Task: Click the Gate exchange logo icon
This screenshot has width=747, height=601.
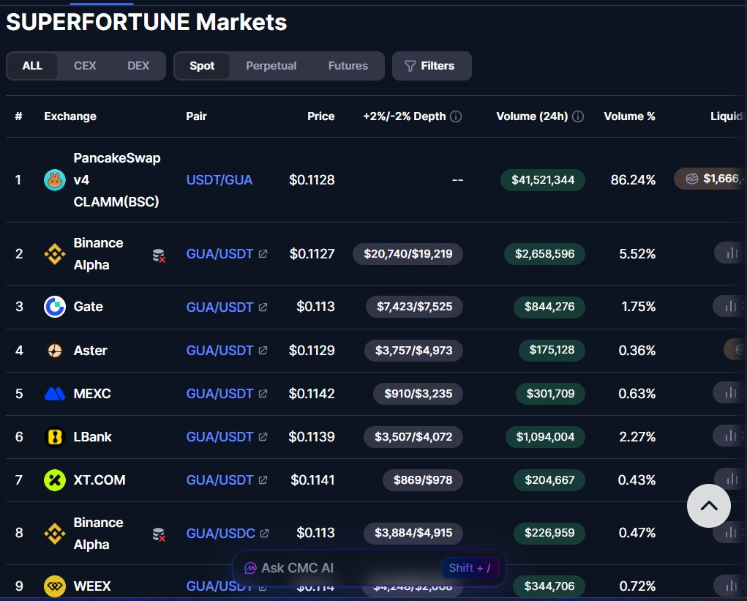Action: tap(55, 307)
